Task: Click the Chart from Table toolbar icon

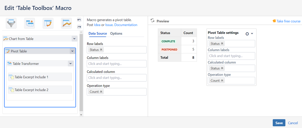Action: click(66, 23)
